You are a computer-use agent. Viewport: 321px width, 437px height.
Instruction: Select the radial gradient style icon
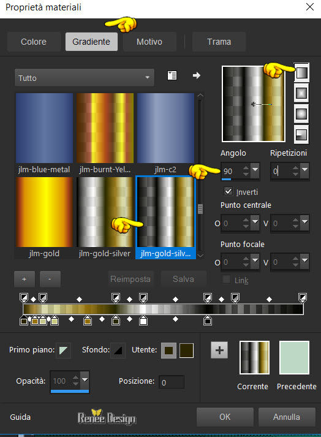(301, 134)
